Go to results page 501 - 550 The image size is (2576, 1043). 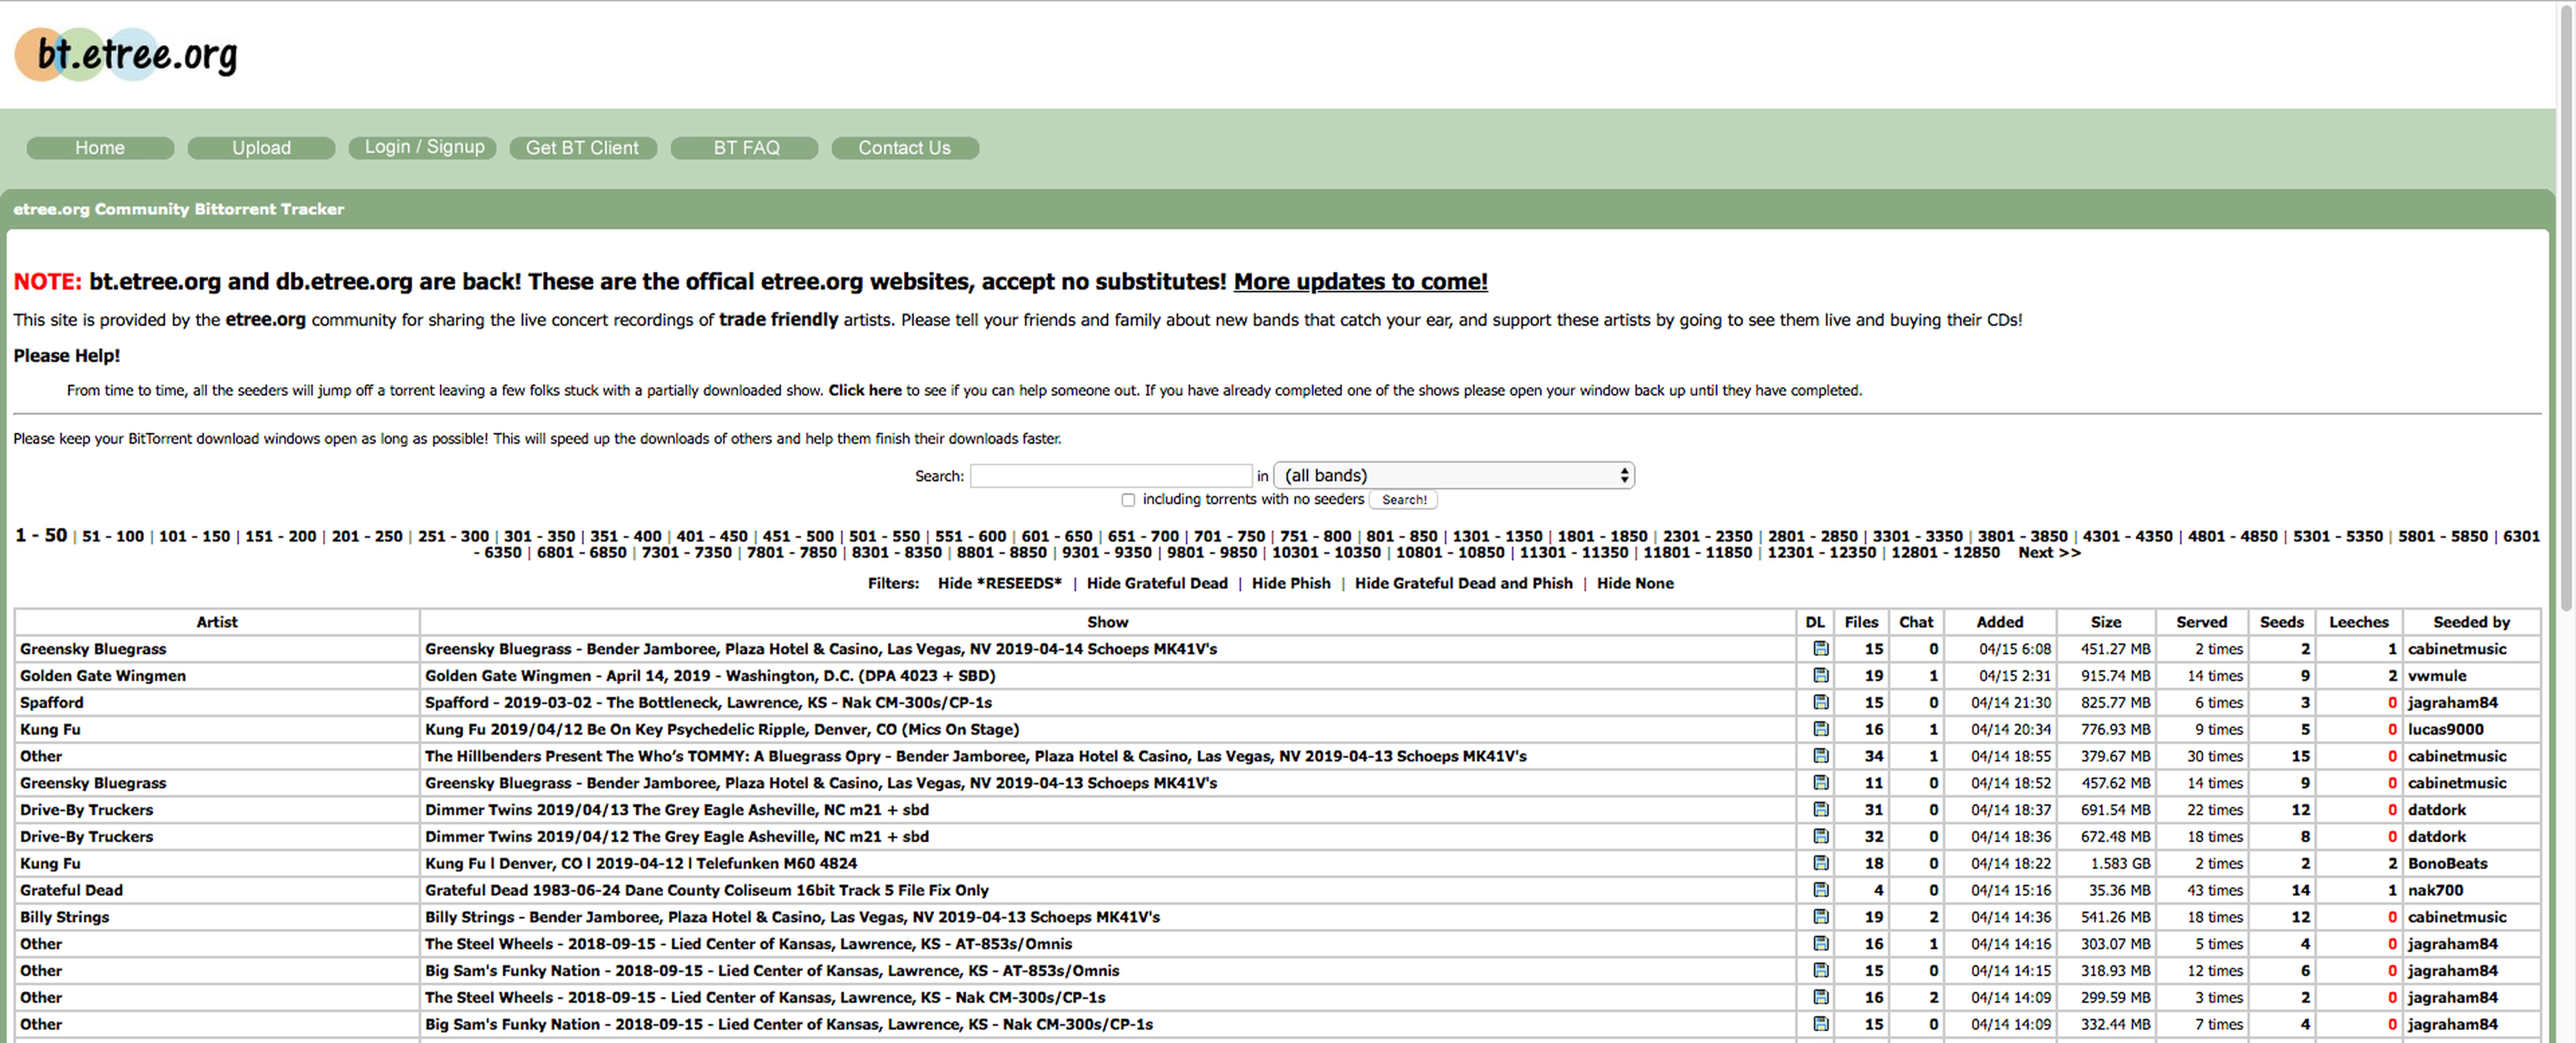[884, 536]
